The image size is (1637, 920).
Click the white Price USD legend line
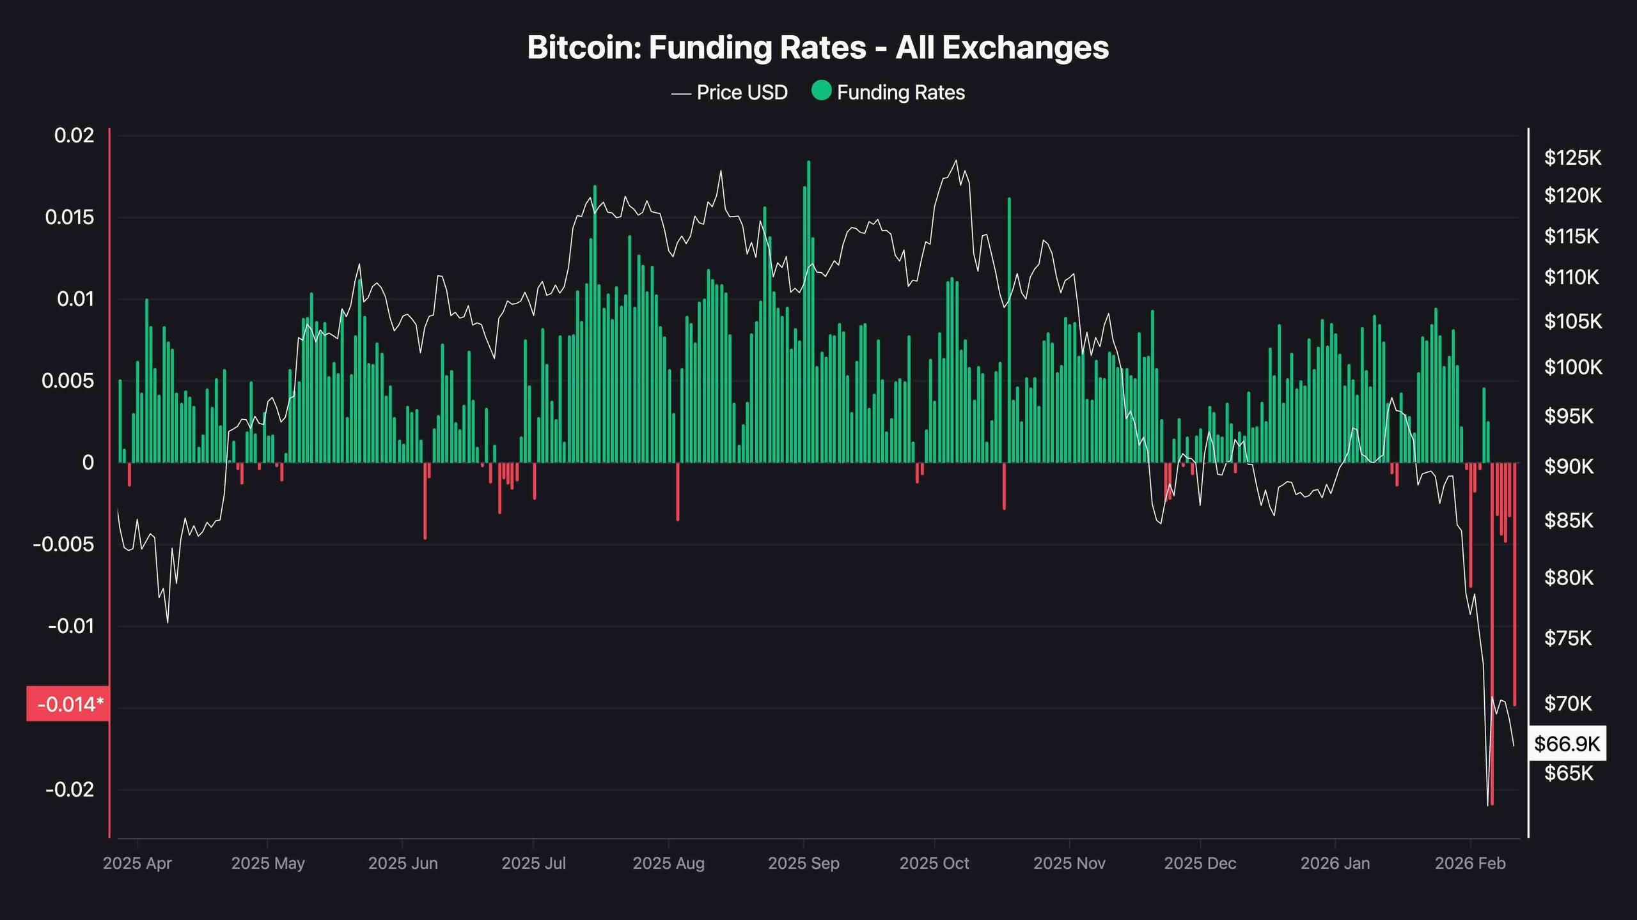point(681,93)
